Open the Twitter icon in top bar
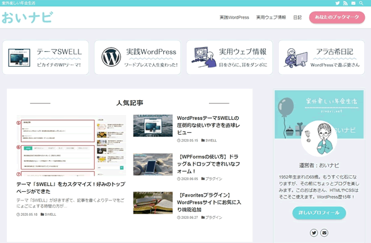The image size is (371, 243). (x=338, y=3)
